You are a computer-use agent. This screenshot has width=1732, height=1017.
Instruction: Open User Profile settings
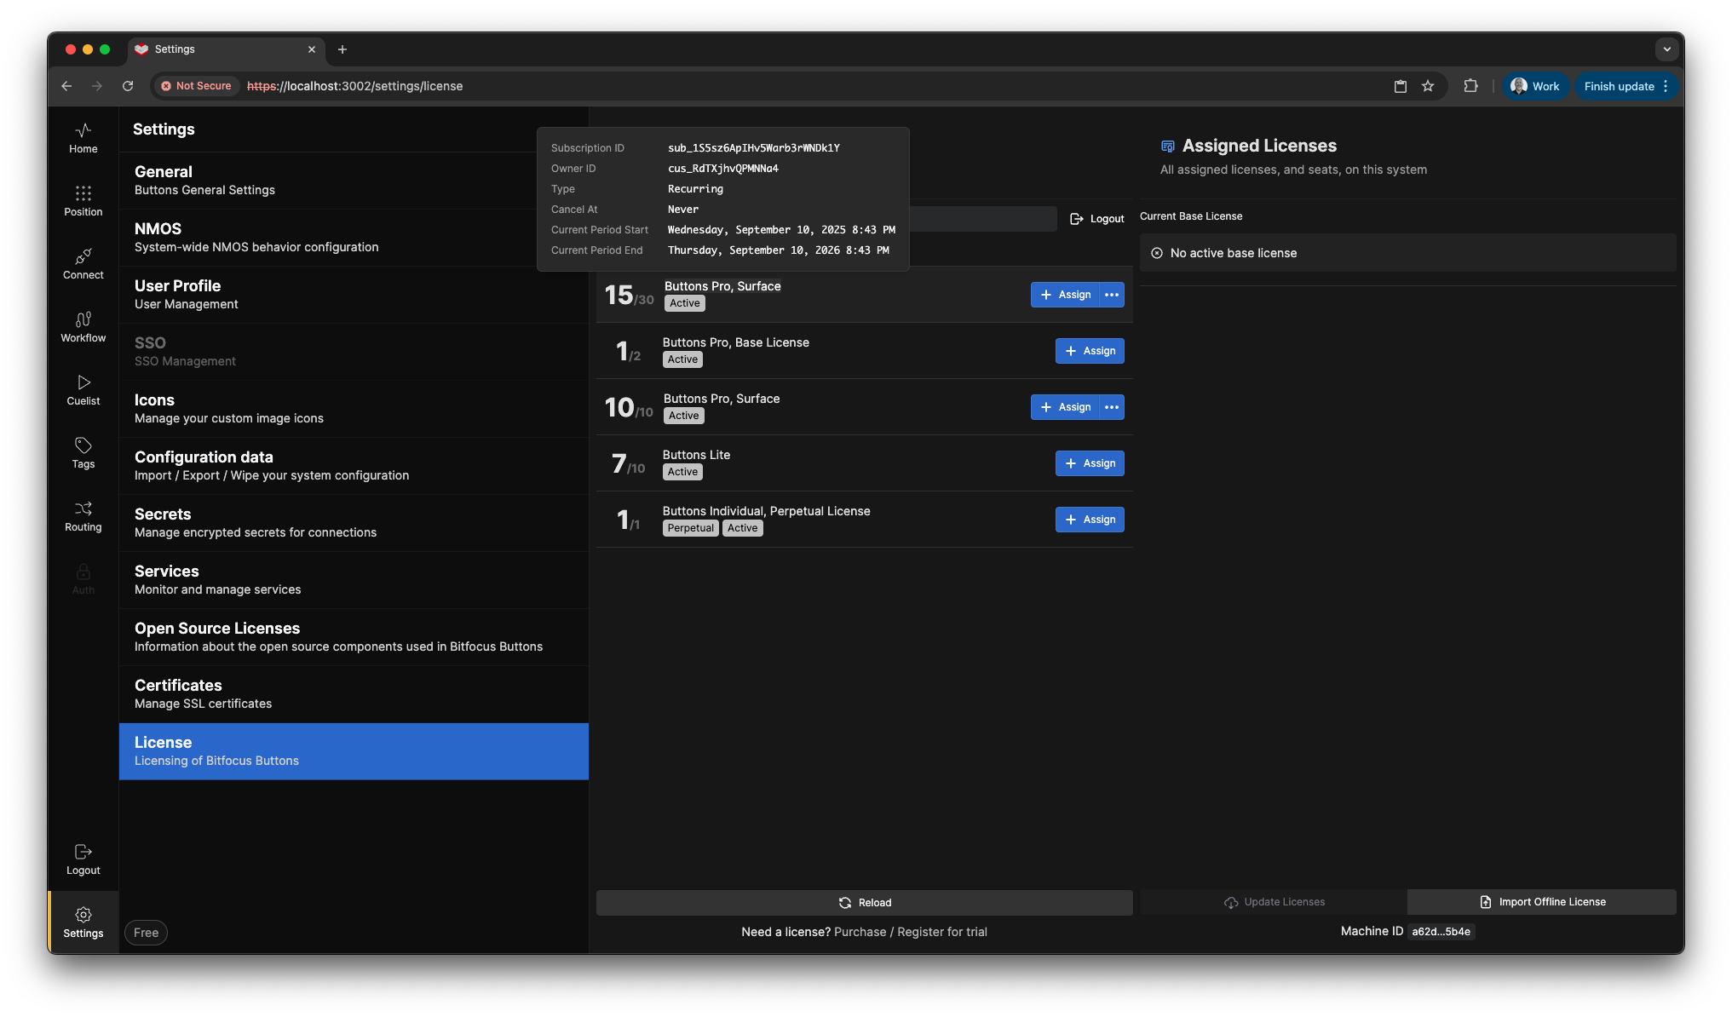click(354, 295)
